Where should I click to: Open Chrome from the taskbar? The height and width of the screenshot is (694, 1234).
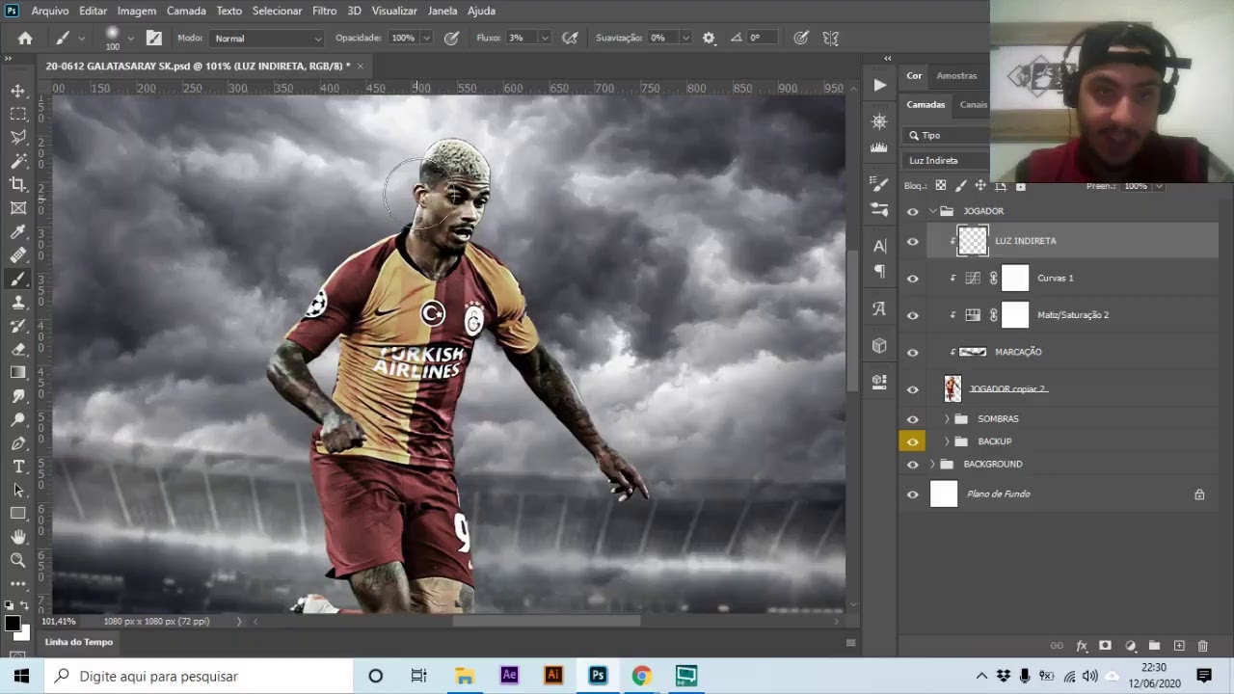pos(641,676)
